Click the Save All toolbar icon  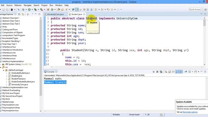pos(7,9)
